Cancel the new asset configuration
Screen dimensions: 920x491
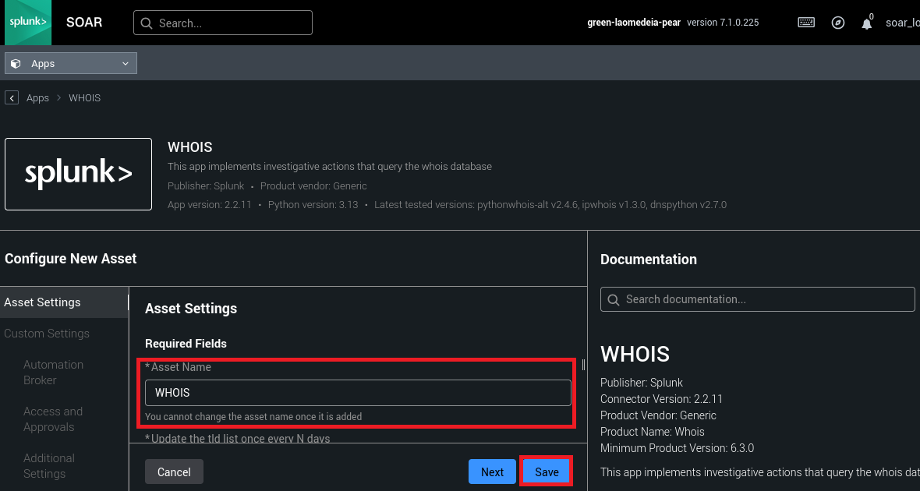pos(174,472)
